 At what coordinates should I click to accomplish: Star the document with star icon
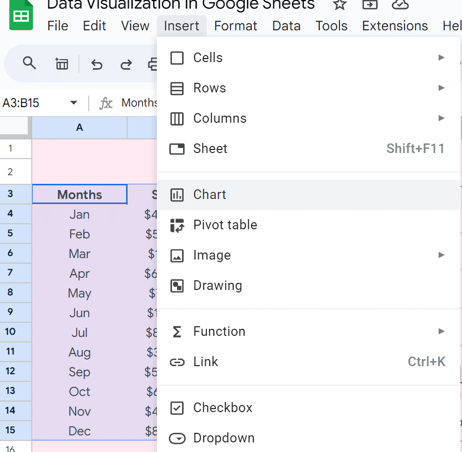[340, 4]
